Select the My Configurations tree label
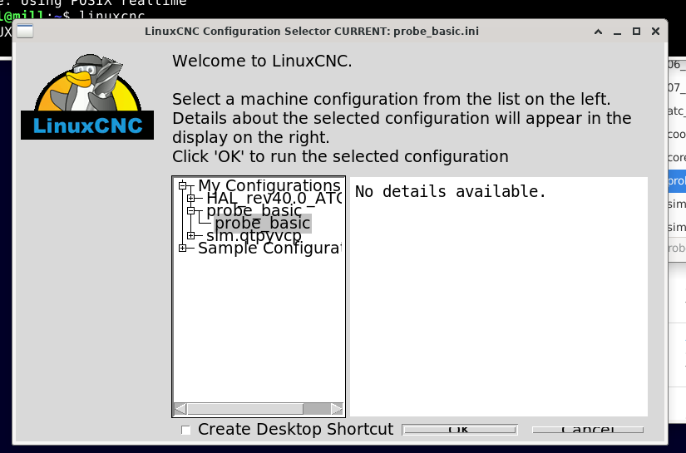This screenshot has width=686, height=453. coord(269,186)
